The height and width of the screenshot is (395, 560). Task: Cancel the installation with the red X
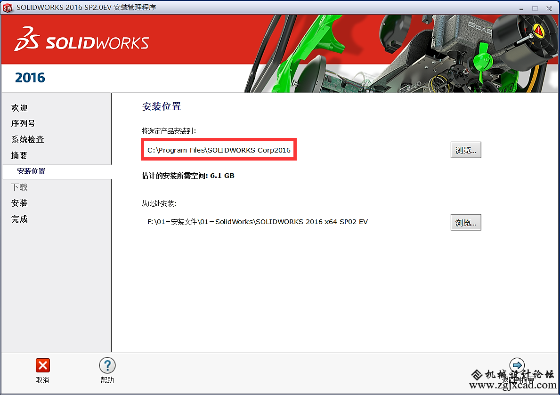[x=43, y=365]
